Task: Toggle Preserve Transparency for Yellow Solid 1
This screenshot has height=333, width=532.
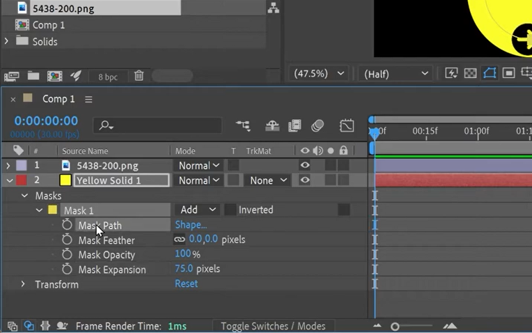Action: pyautogui.click(x=233, y=180)
